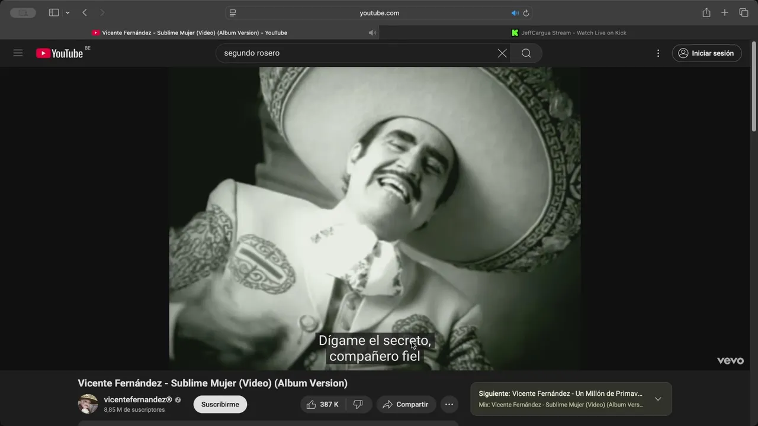Open vicentefernandez® channel name link
The height and width of the screenshot is (426, 758).
138,399
